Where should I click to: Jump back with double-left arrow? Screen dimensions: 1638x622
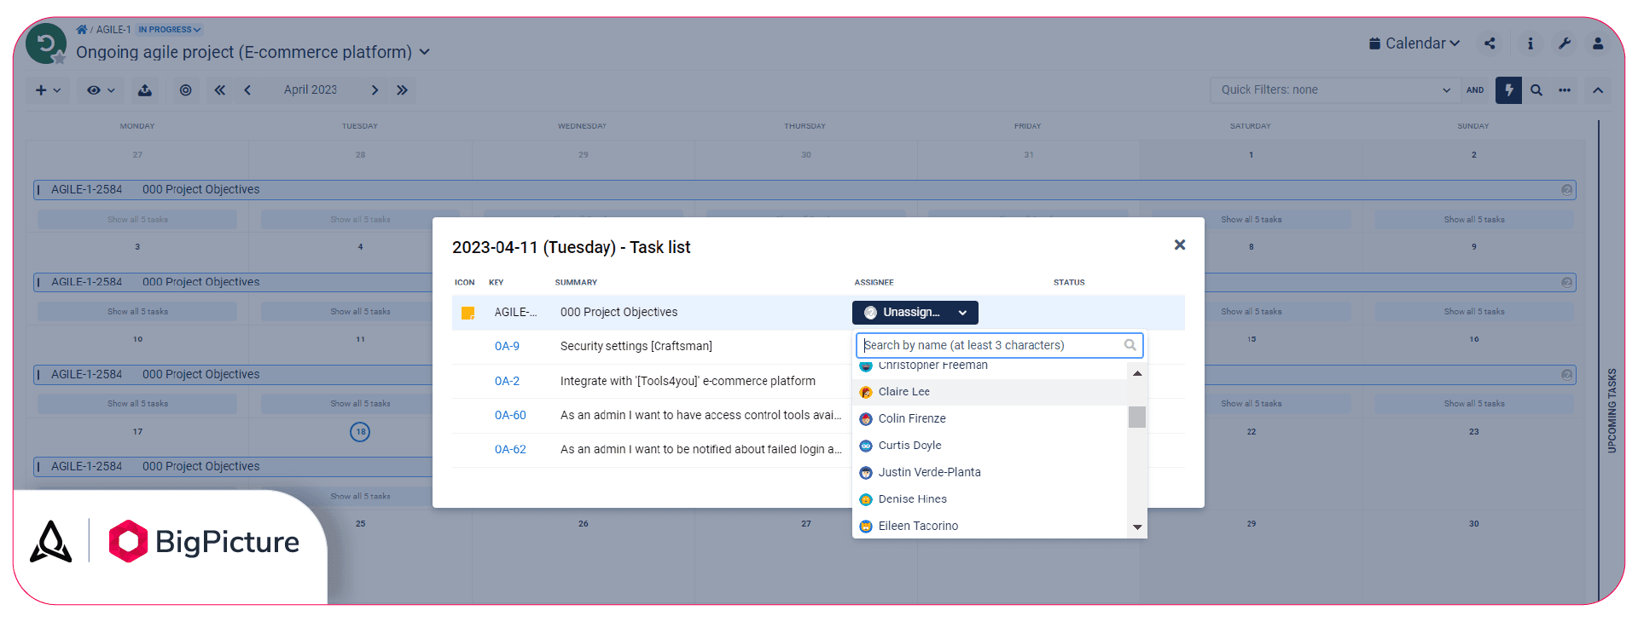click(x=220, y=90)
